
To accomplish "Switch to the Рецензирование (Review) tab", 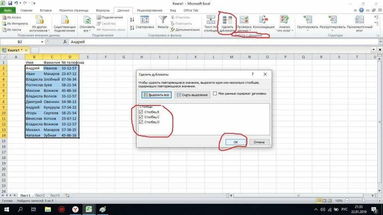I will [150, 10].
